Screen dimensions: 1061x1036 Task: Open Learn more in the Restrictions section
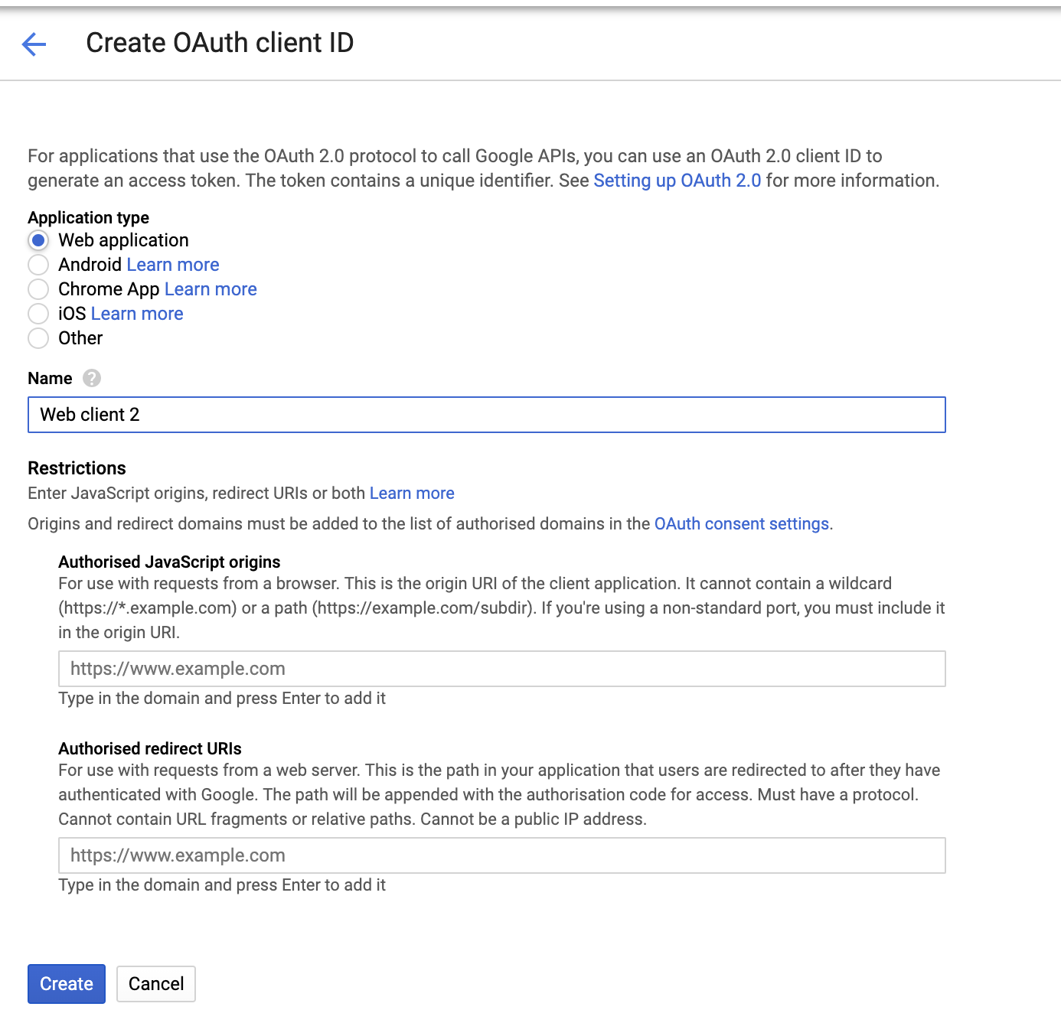click(x=412, y=493)
